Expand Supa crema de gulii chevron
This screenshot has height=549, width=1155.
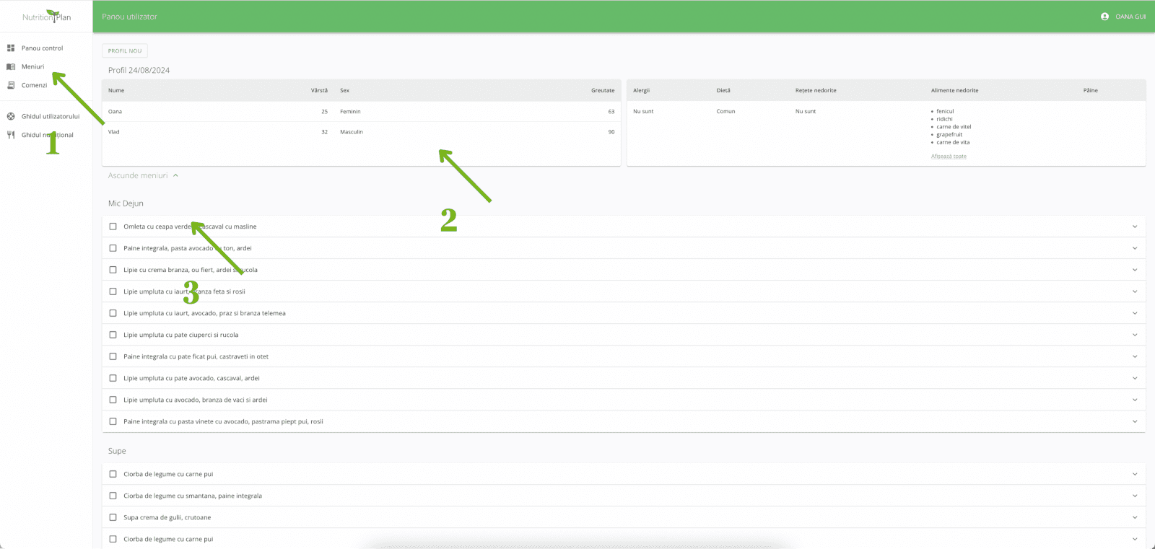tap(1135, 517)
